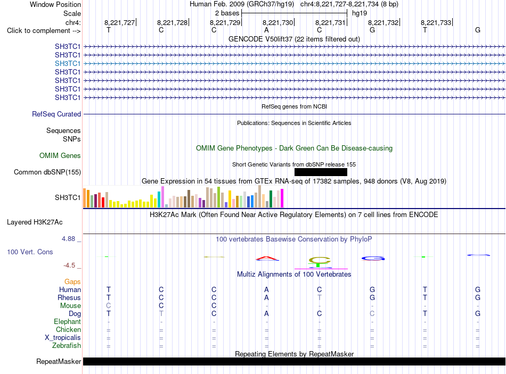Image resolution: width=506 pixels, height=374 pixels.
Task: Open 'RefSeq genes from NCBI' track title
Action: pos(294,106)
